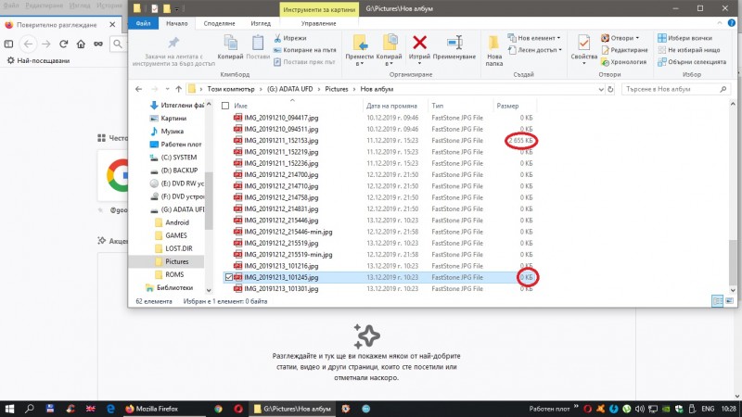Open the Windows Start menu
This screenshot has height=417, width=742.
coord(9,409)
